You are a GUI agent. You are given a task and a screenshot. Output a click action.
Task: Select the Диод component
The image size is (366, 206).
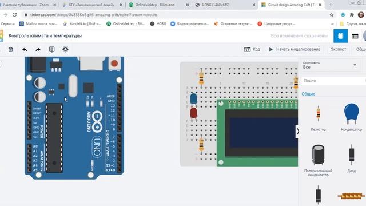(351, 159)
